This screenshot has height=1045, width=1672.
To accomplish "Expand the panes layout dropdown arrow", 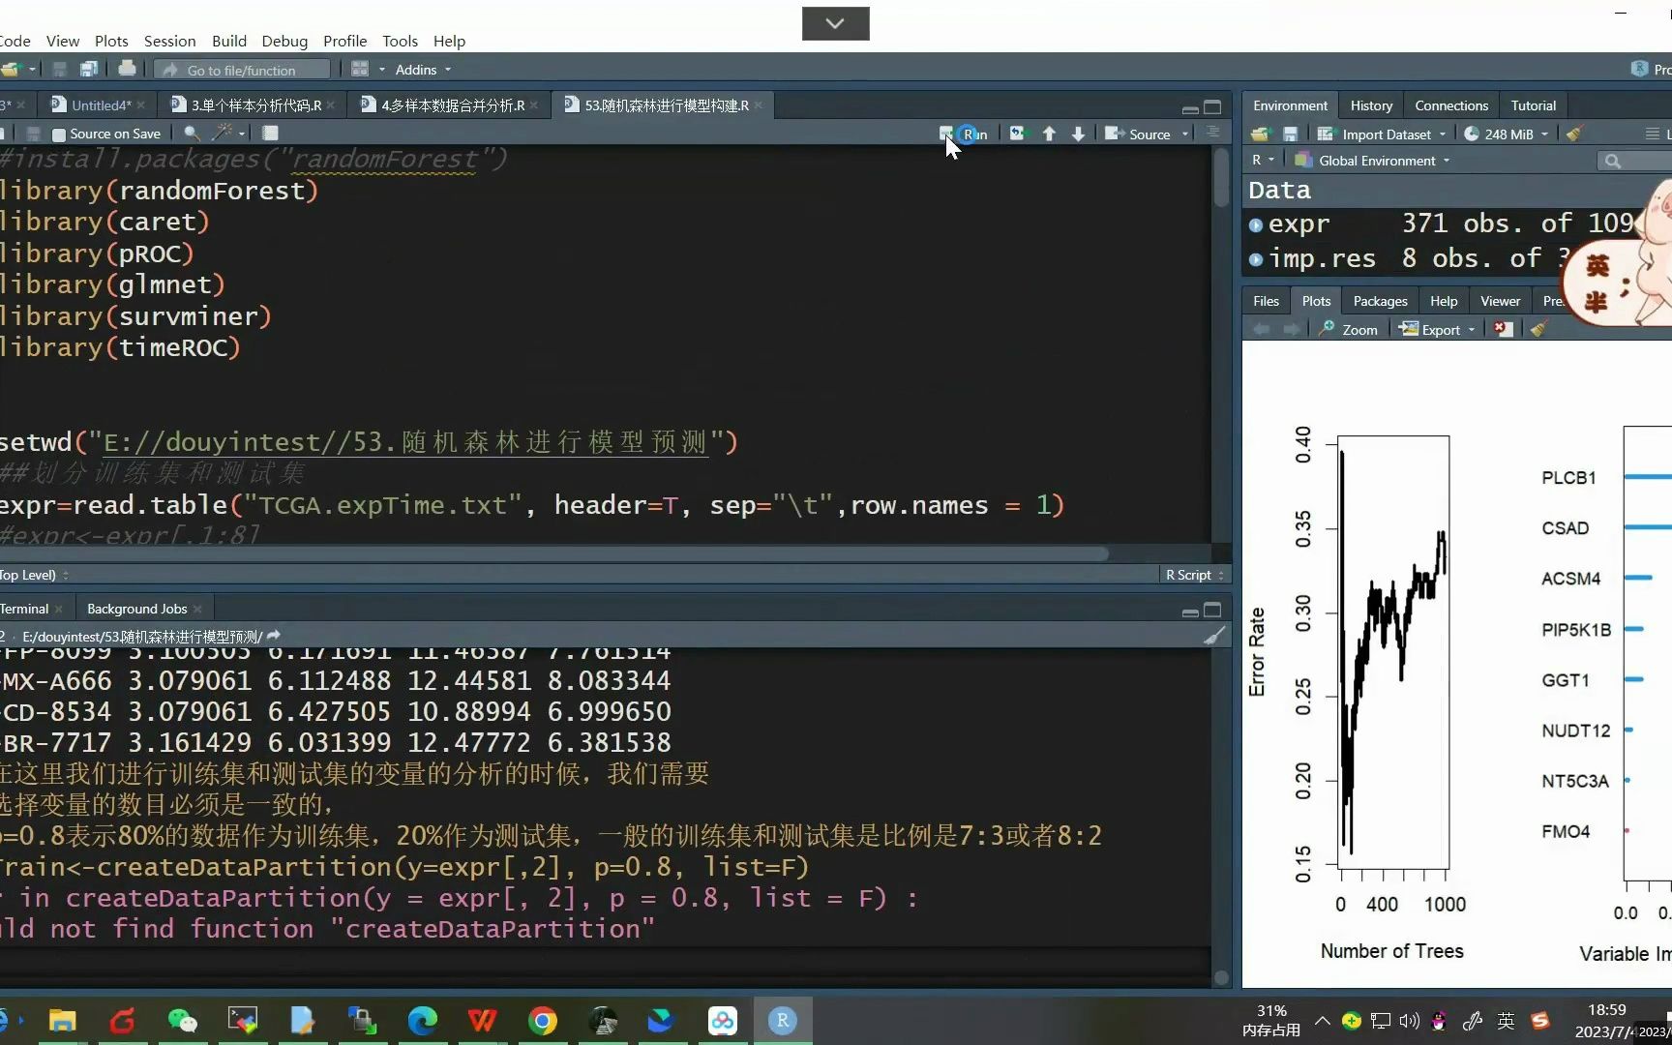I will [381, 70].
